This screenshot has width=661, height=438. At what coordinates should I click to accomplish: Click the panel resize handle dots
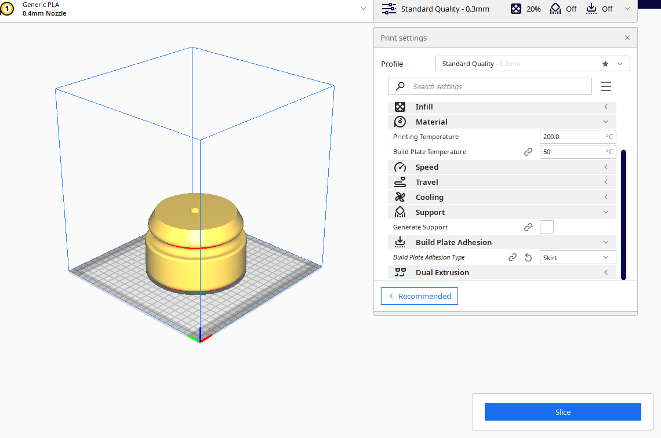click(505, 313)
